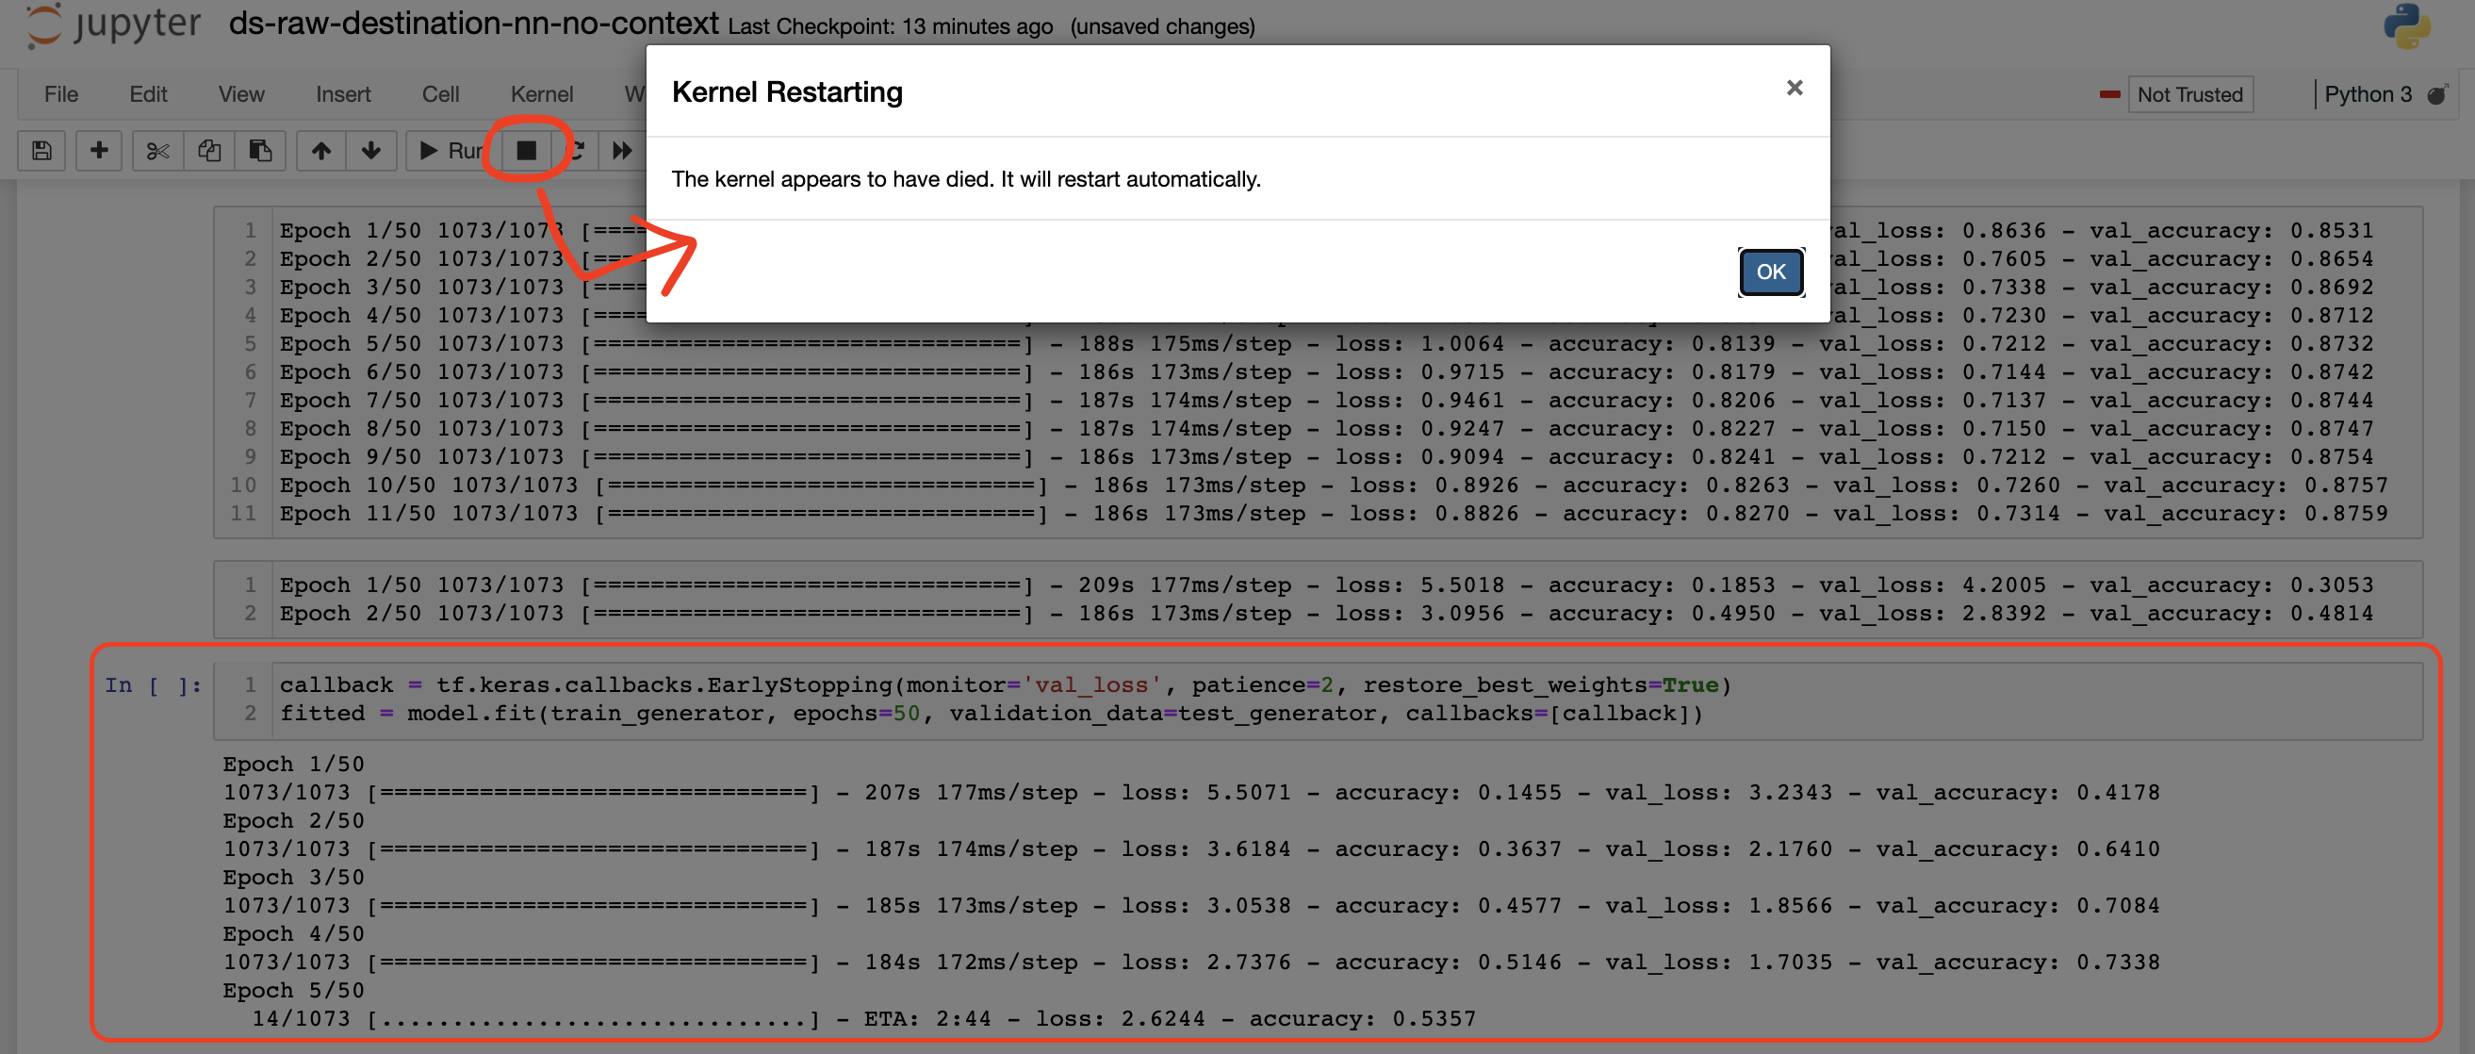
Task: Expand the Edit menu
Action: coord(148,94)
